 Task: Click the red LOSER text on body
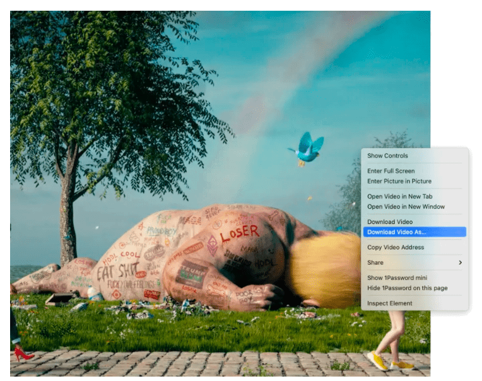(239, 233)
